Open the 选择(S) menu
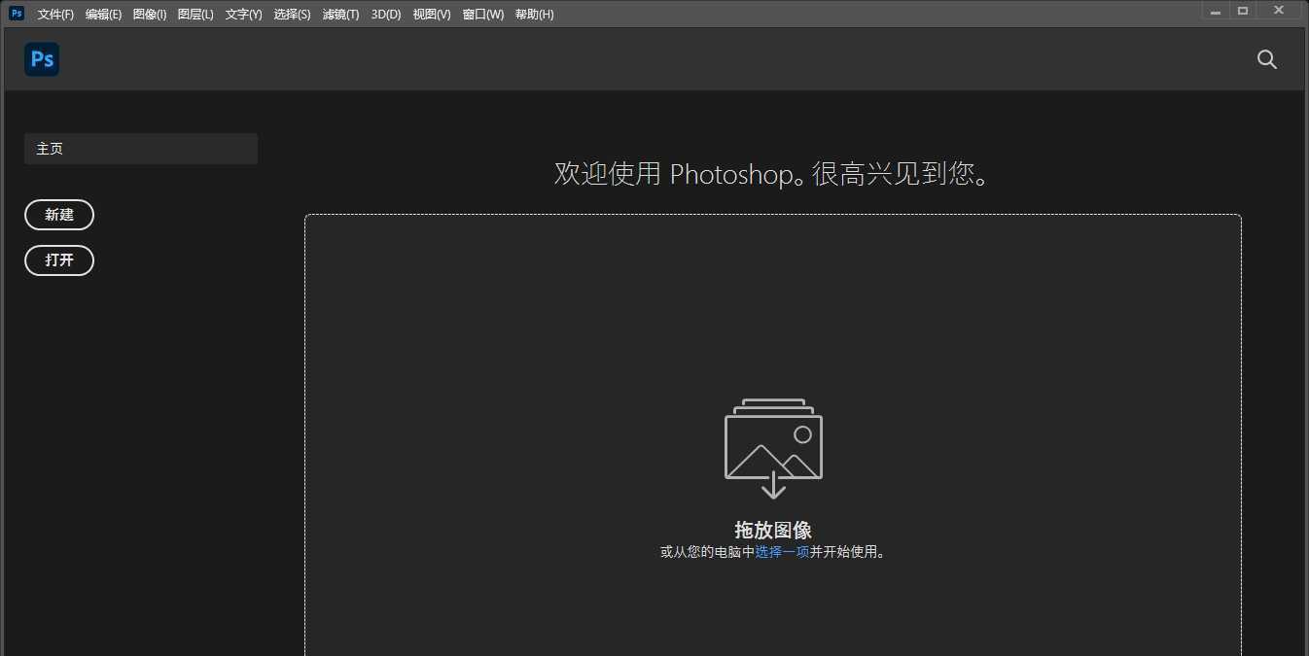 291,14
